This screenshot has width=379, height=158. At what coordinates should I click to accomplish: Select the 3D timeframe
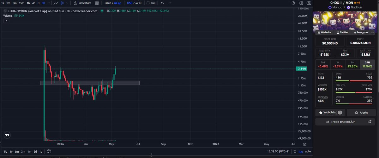(x=44, y=3)
